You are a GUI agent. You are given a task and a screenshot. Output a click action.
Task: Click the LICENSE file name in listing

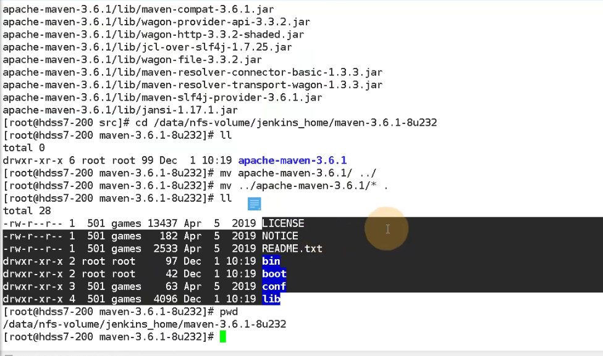point(283,223)
